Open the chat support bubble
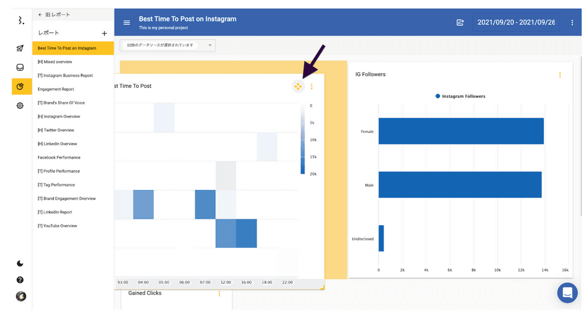The height and width of the screenshot is (317, 586). pyautogui.click(x=567, y=292)
